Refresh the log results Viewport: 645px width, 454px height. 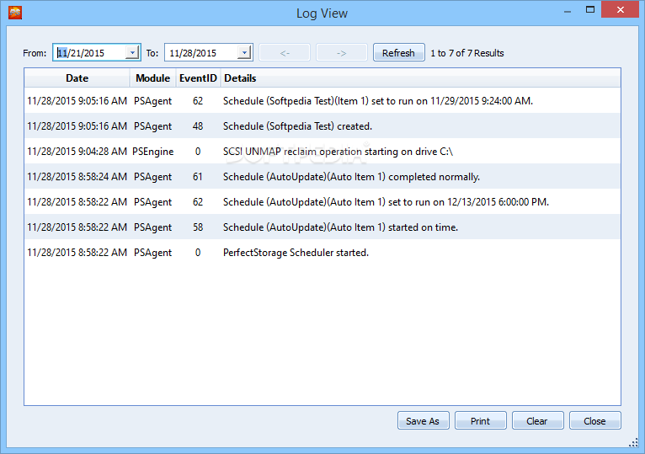tap(398, 53)
